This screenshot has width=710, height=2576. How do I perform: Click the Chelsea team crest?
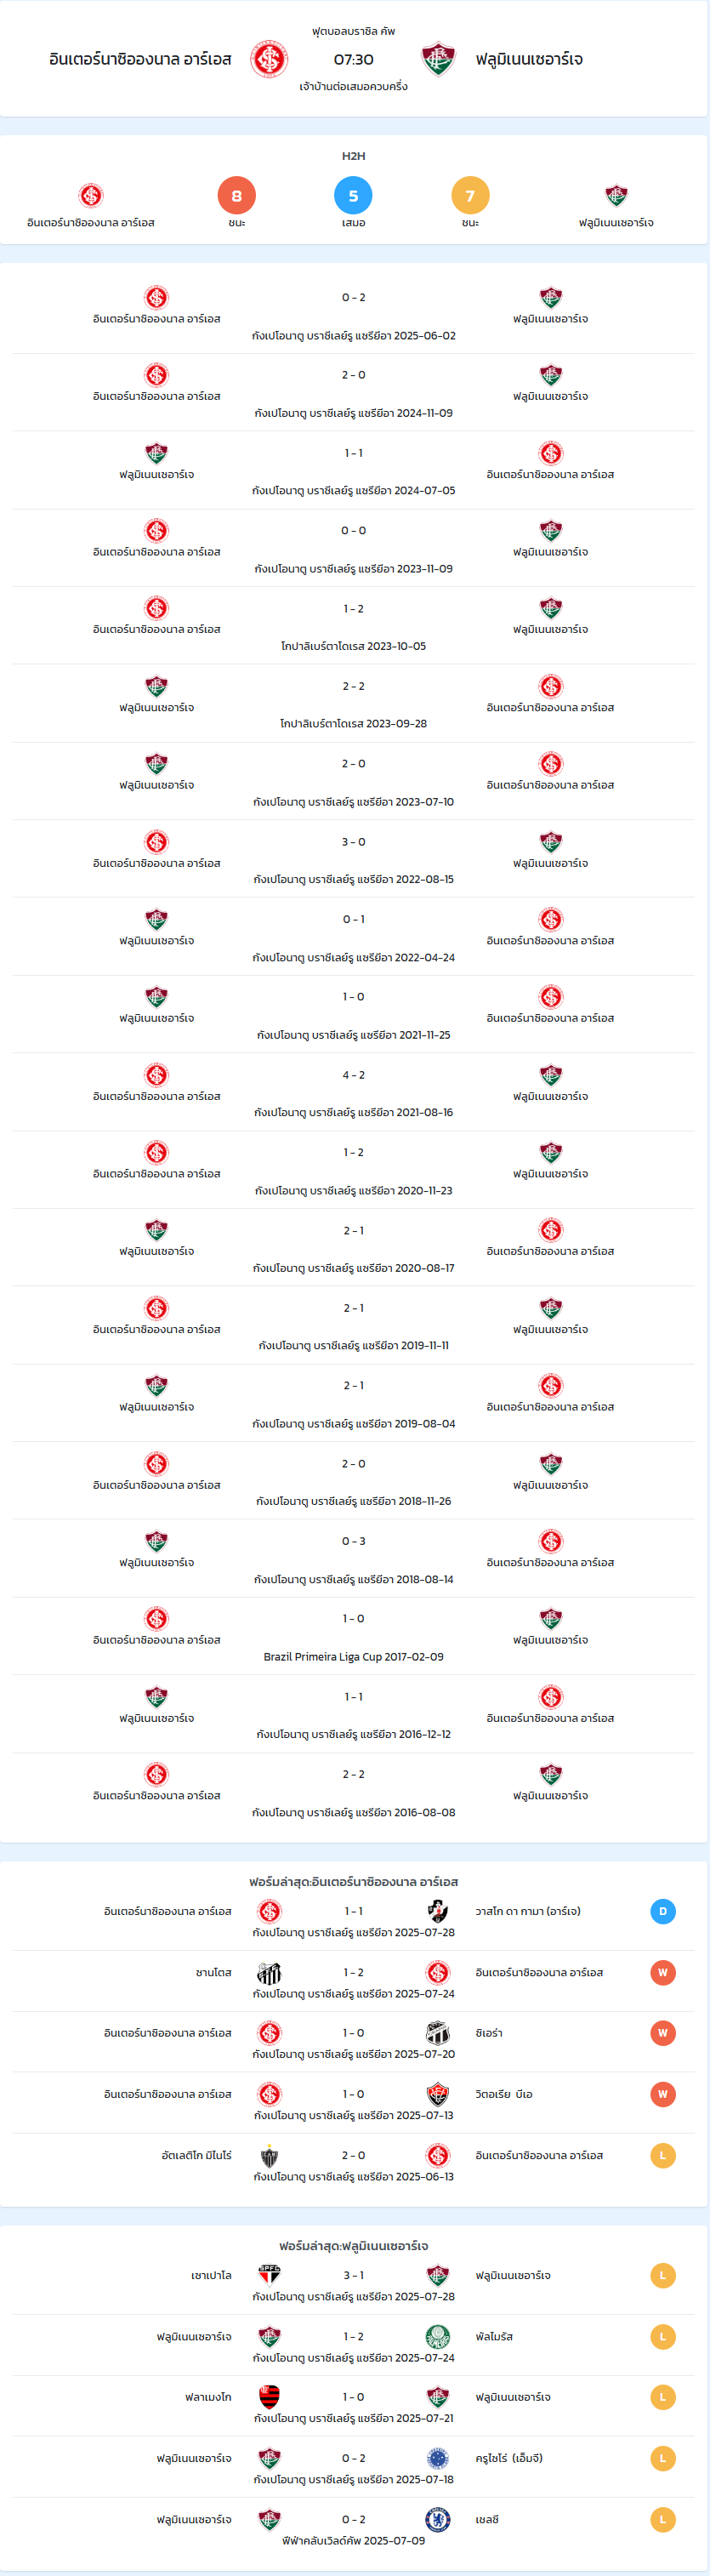(x=438, y=2520)
